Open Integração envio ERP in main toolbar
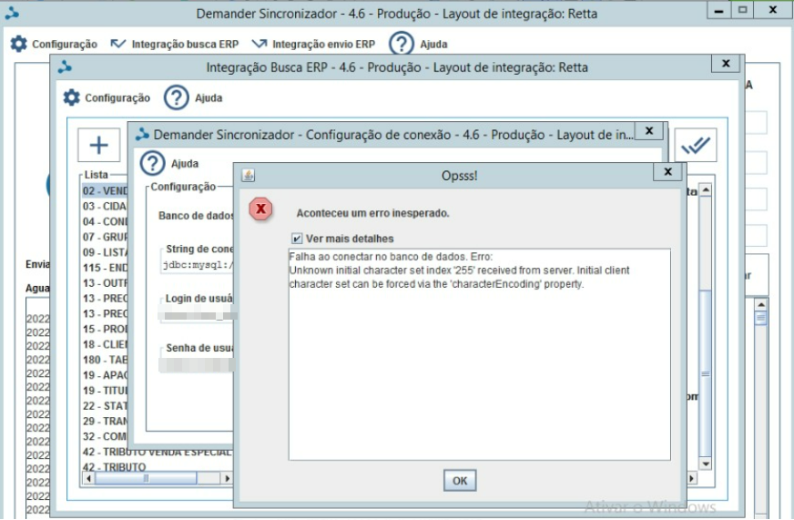The height and width of the screenshot is (520, 794). (323, 44)
